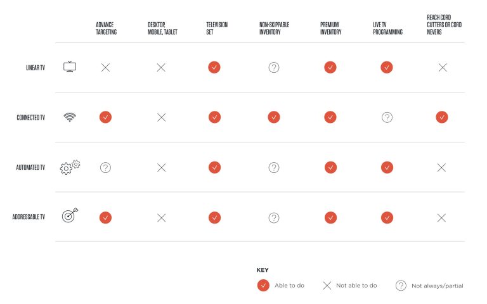Viewport: 487px width, 304px height.
Task: Click Linear TV Television Set checkmark
Action: (214, 67)
